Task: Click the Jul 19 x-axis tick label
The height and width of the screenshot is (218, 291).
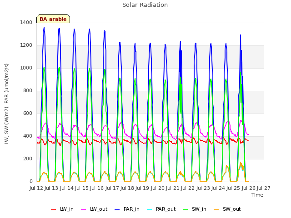Action: pyautogui.click(x=142, y=188)
